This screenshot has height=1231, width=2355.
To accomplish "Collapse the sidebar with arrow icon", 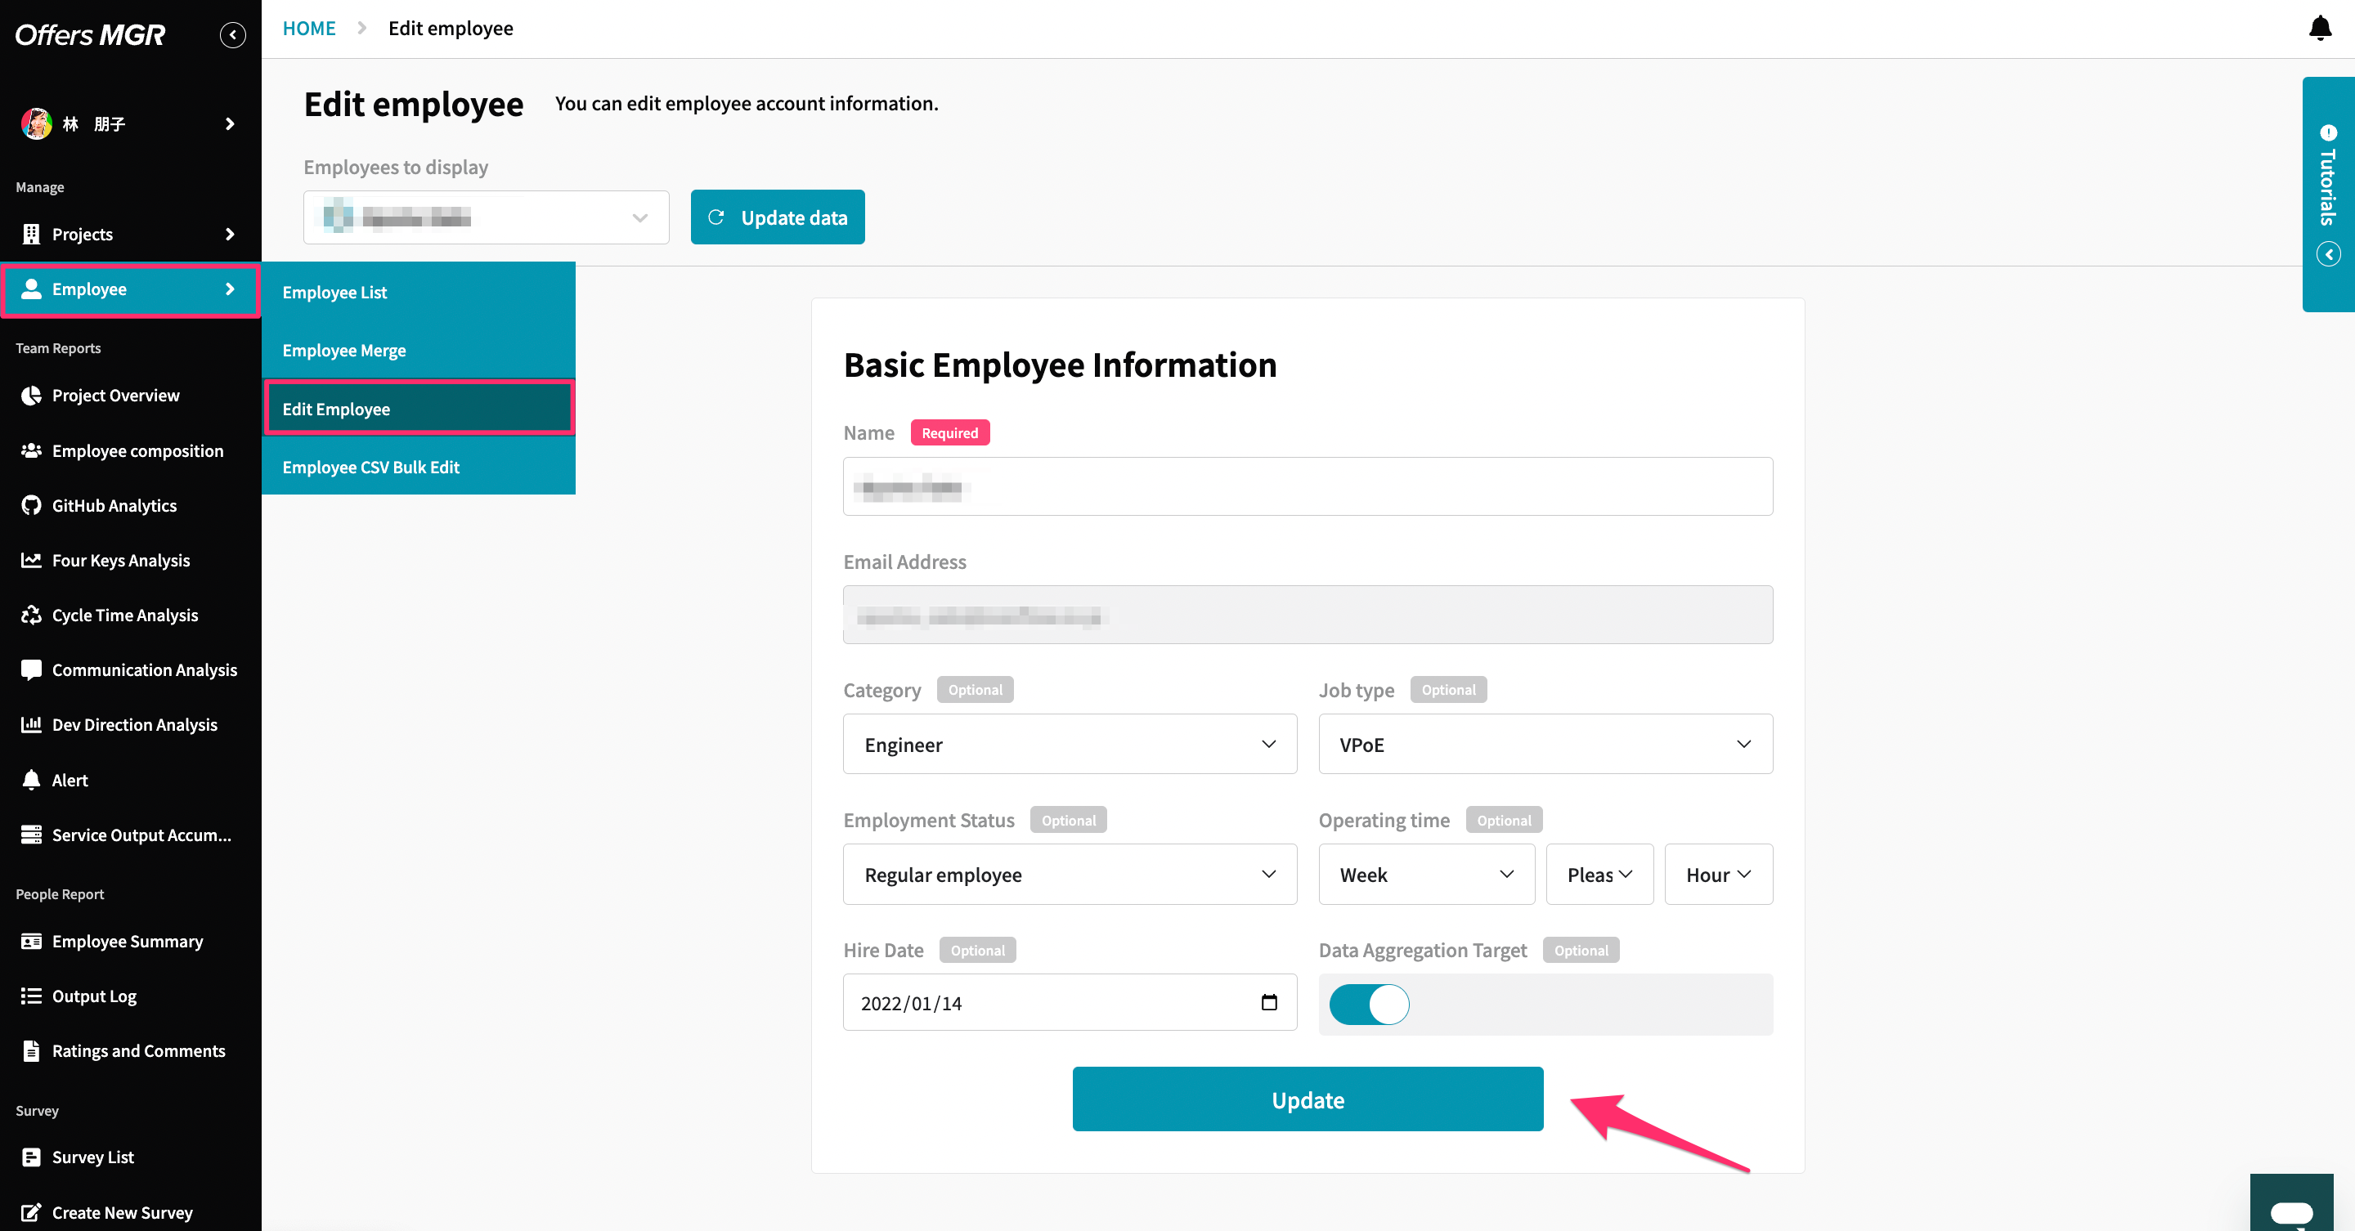I will click(232, 34).
